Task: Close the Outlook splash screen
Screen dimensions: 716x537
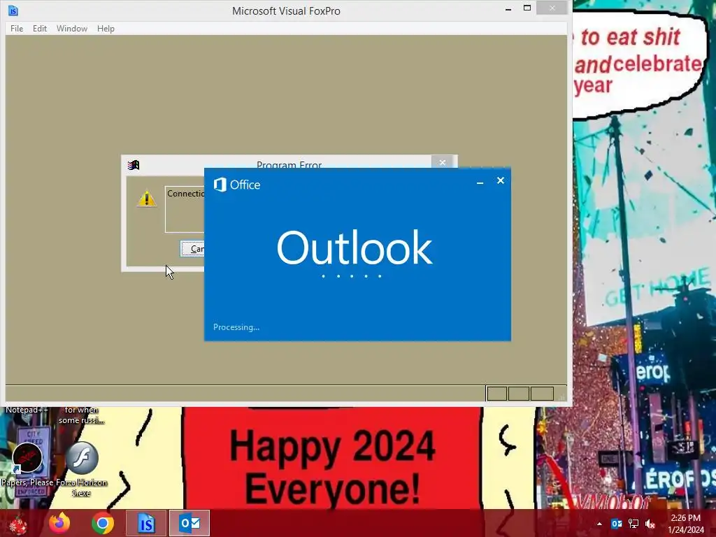Action: (x=501, y=181)
